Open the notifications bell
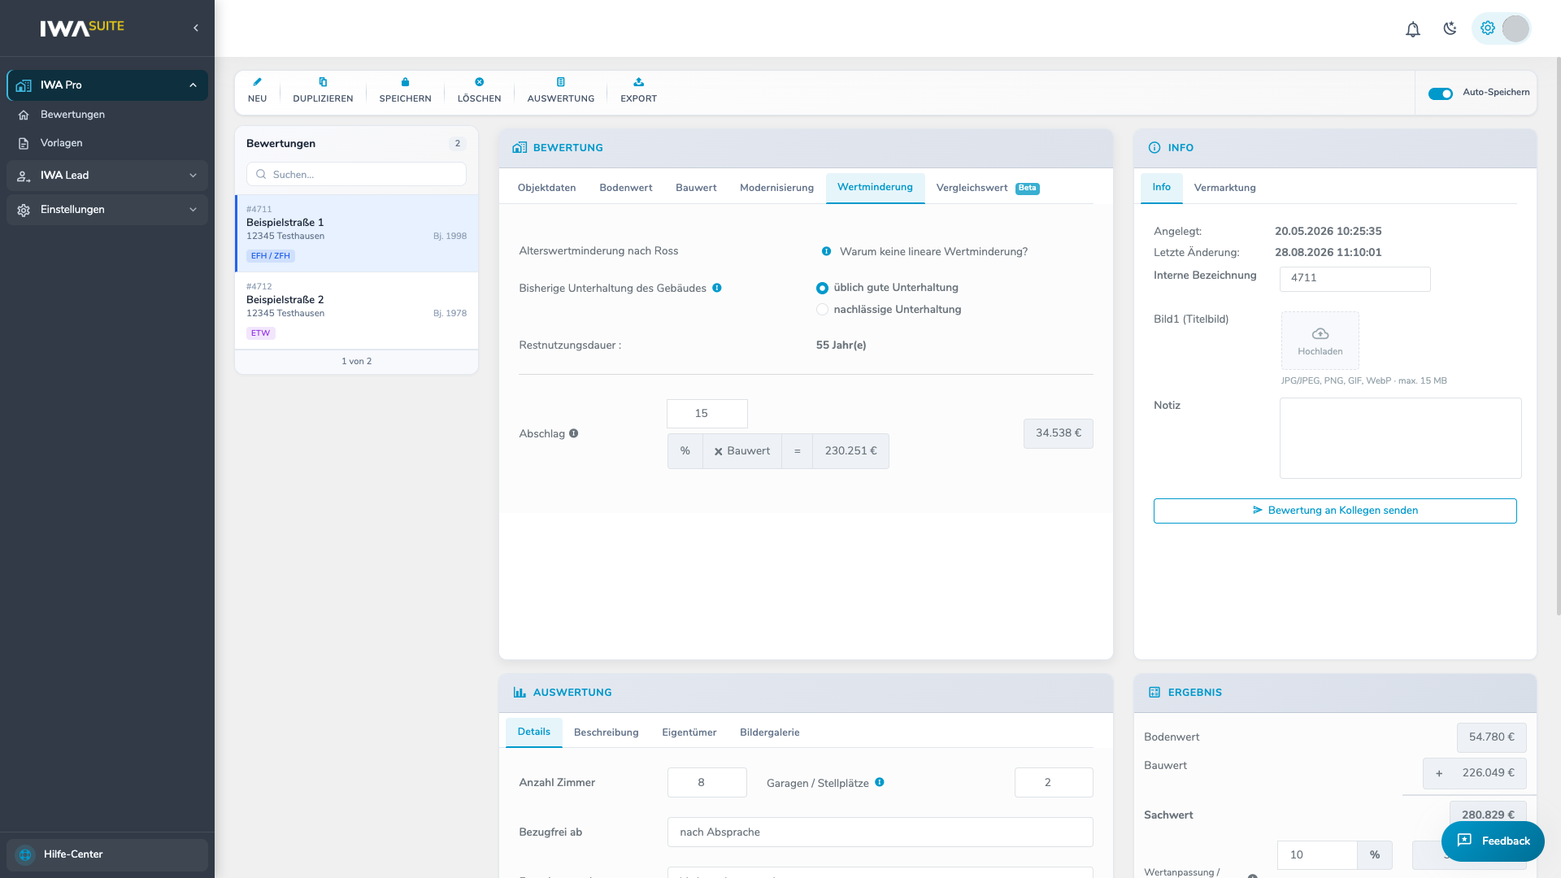This screenshot has height=878, width=1561. (x=1413, y=29)
